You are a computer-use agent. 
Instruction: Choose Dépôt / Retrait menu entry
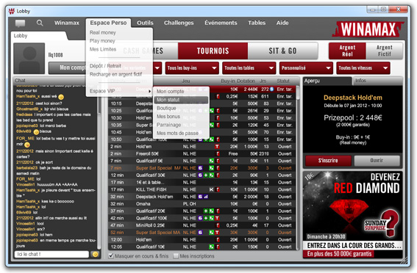click(x=105, y=66)
